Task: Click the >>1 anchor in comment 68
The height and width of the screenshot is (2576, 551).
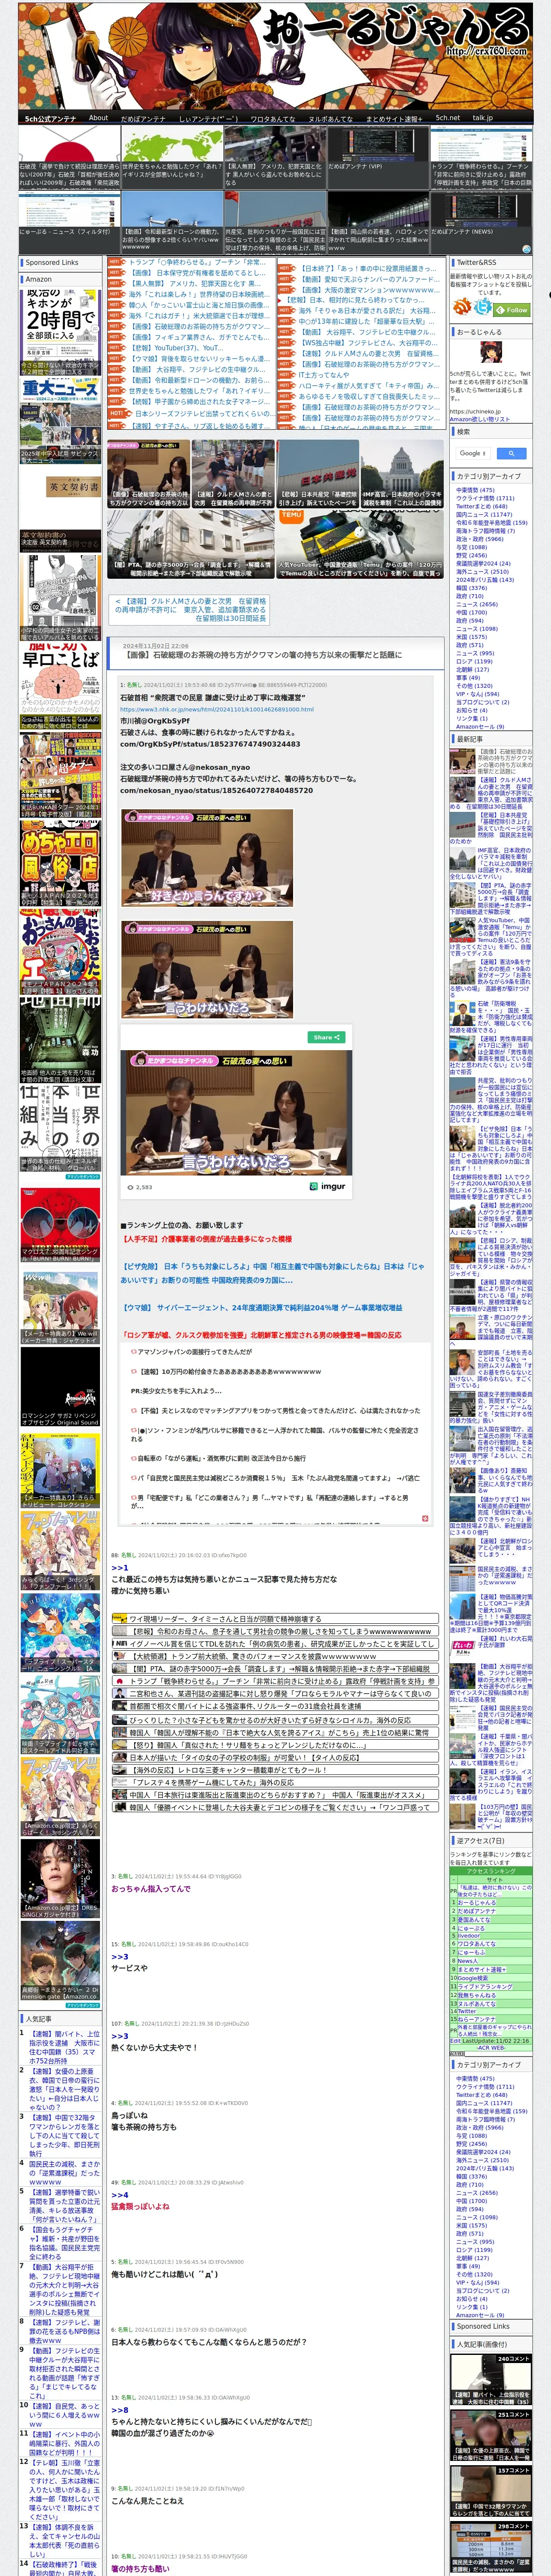Action: coord(120,1568)
